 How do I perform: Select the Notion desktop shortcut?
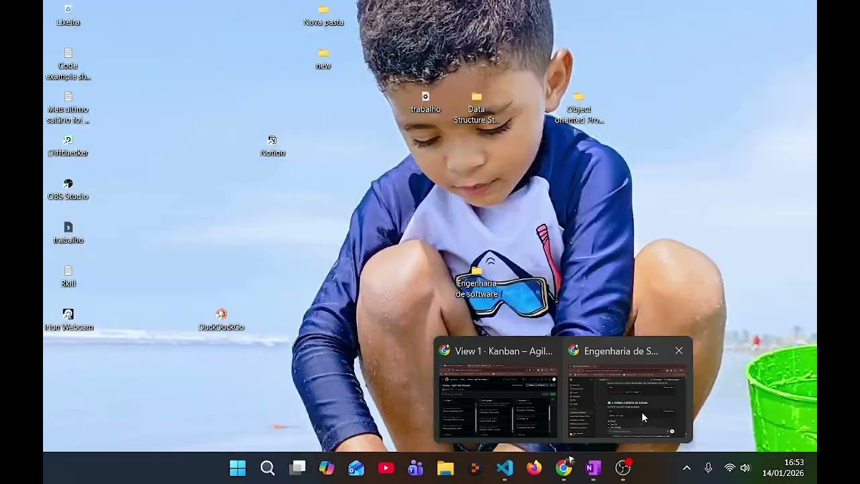click(x=272, y=146)
